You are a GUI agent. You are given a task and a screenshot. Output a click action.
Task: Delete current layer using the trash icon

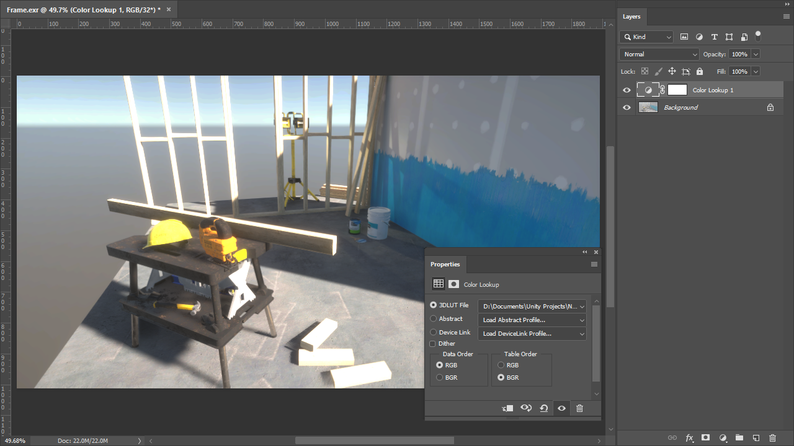pos(772,438)
